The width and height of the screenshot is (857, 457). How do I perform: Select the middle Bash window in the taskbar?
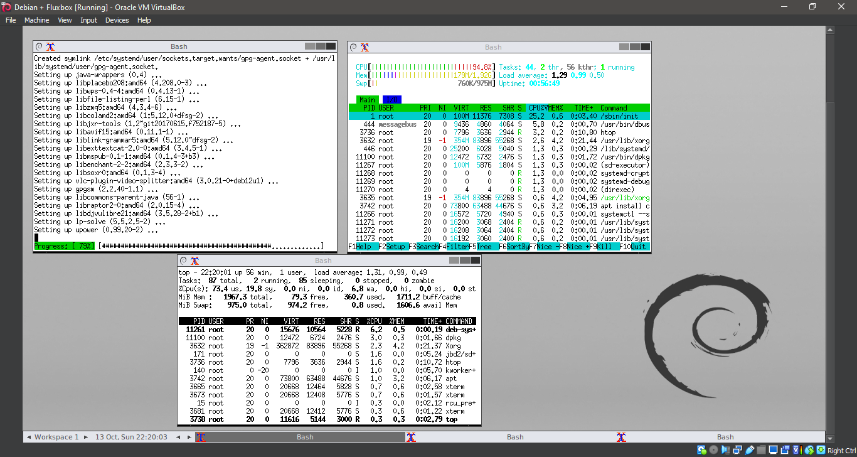click(514, 436)
